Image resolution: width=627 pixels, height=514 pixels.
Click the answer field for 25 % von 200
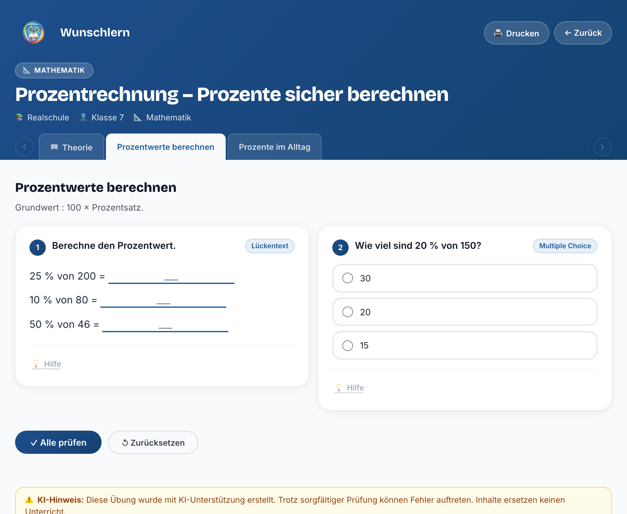click(x=171, y=276)
